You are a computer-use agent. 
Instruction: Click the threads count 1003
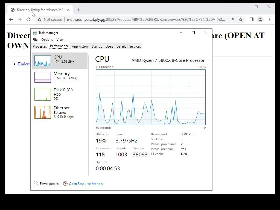(121, 155)
